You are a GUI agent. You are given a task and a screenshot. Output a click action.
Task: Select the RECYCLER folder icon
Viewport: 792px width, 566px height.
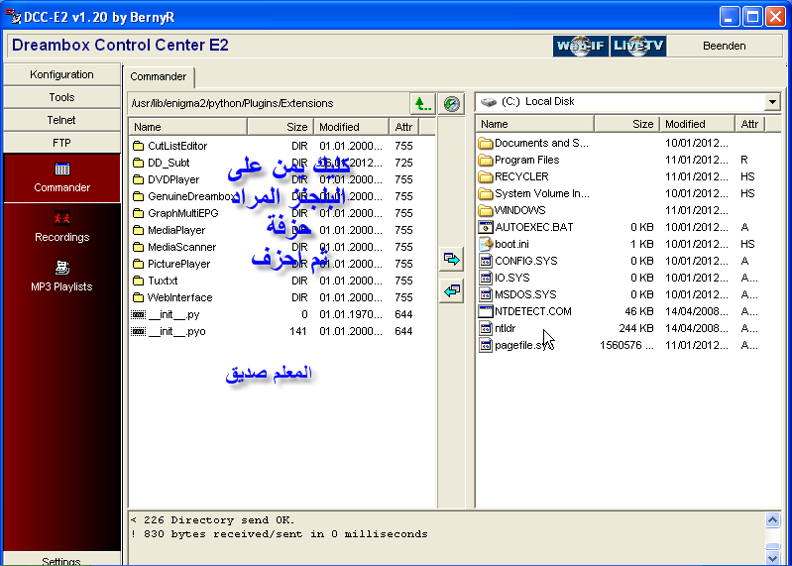click(x=486, y=176)
